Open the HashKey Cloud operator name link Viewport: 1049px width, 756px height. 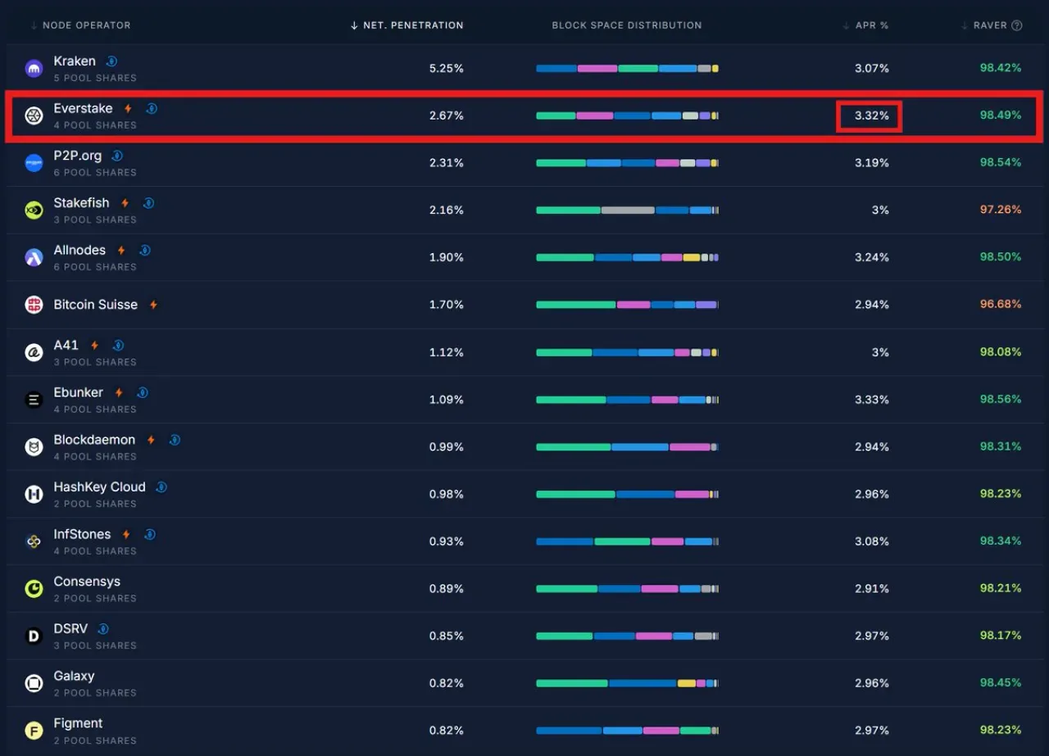tap(99, 487)
